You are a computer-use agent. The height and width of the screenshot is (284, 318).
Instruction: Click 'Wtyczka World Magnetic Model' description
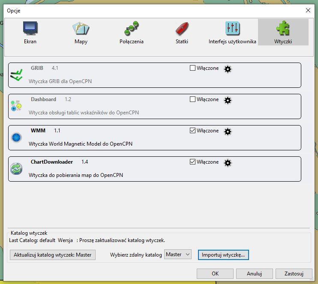click(x=81, y=144)
